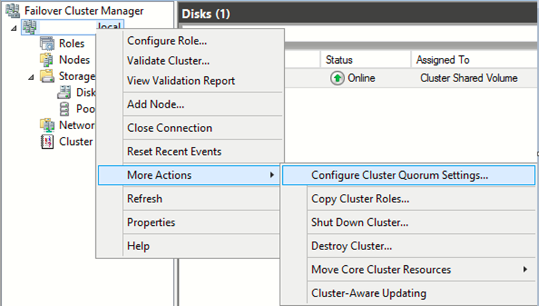Viewport: 539px width, 306px height.
Task: Click the Cluster Shared Volume cell
Action: point(469,78)
